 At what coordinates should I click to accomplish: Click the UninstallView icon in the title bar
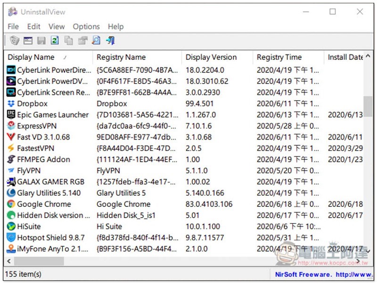(11, 11)
